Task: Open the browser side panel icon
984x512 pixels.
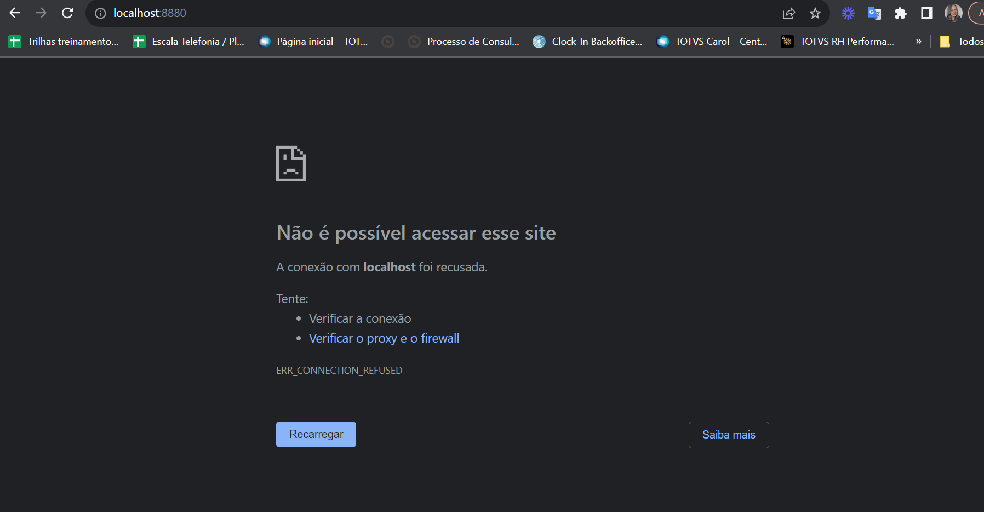Action: [x=928, y=13]
